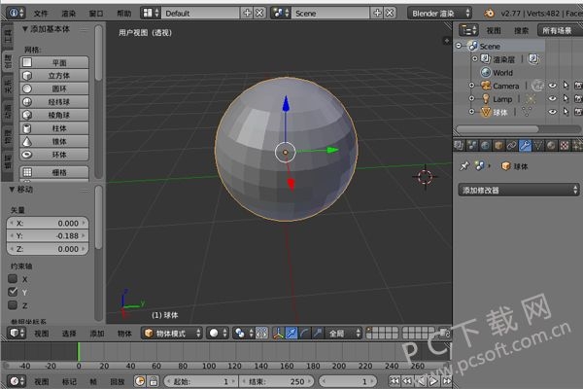This screenshot has width=583, height=389.
Task: Open the 文件 (File) menu
Action: coord(40,14)
